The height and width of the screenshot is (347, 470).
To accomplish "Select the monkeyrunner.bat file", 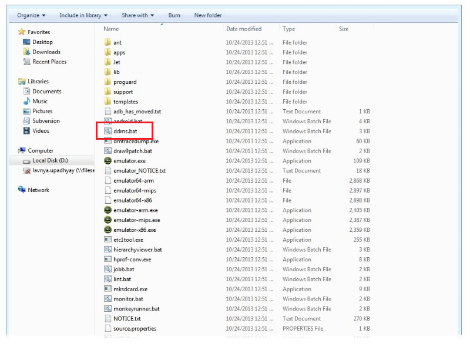I will click(136, 309).
